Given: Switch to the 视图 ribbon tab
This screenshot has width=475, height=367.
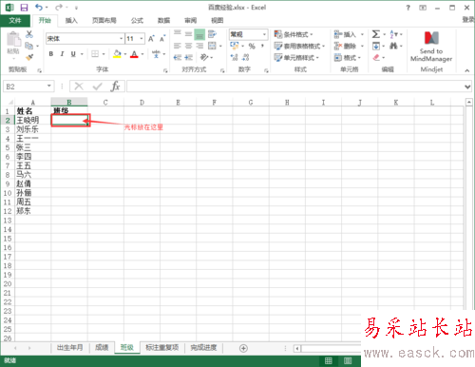Looking at the screenshot, I should coord(218,21).
